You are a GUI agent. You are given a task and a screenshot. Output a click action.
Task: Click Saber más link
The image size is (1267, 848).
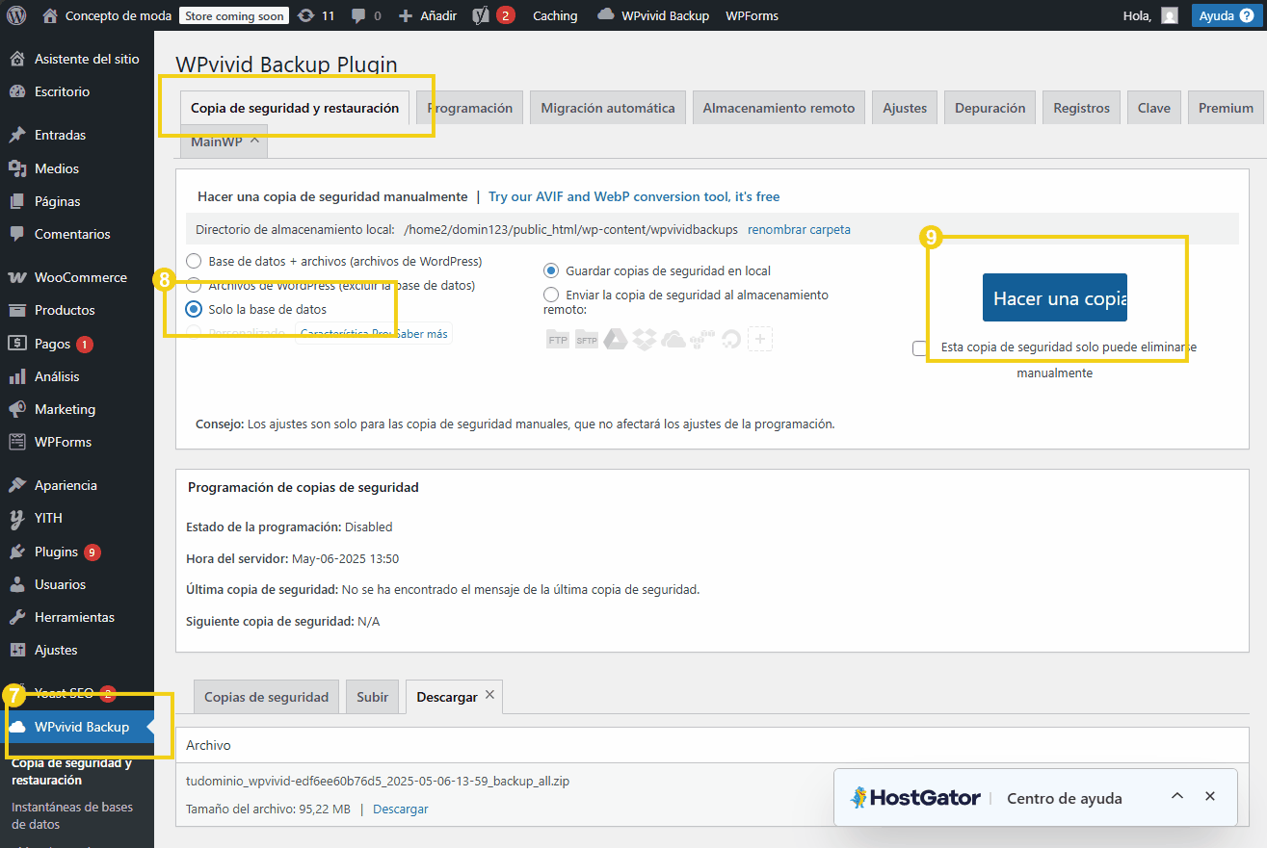[x=422, y=334]
